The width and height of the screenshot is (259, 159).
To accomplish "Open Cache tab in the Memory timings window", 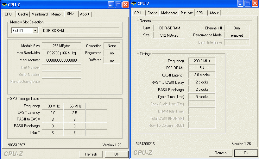I will coord(152,13).
